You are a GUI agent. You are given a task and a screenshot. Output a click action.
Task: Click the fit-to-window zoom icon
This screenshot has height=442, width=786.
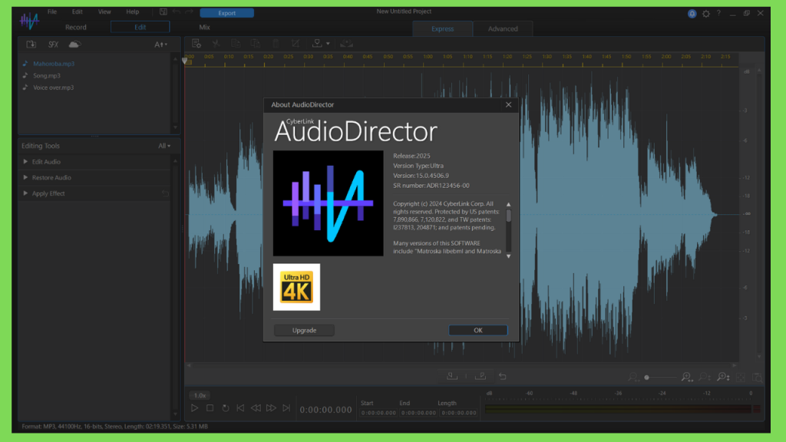tap(741, 378)
